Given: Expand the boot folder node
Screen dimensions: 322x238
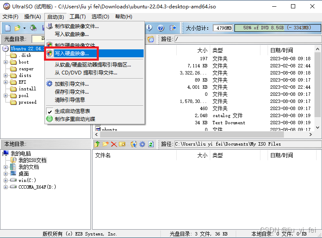Looking at the screenshot, I should (x=6, y=62).
